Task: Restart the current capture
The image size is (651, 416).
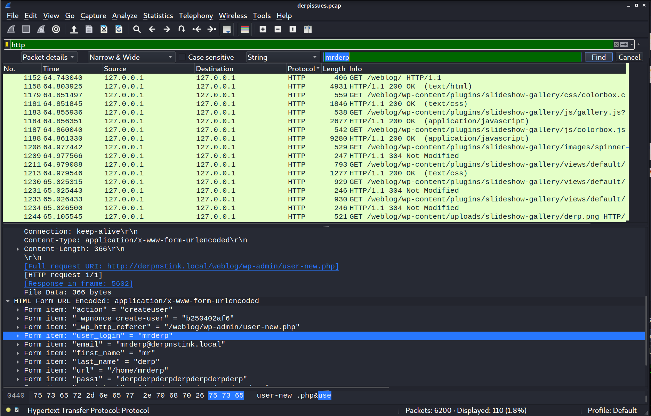Action: (41, 30)
